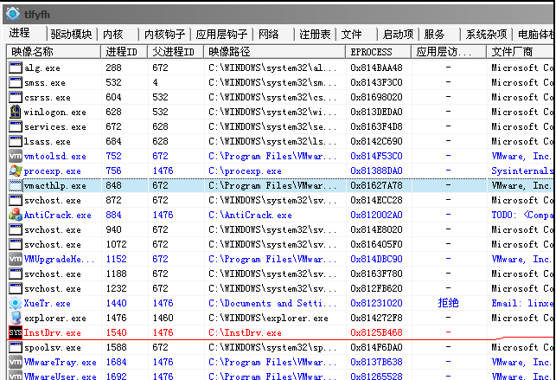Click path C:\AntiCrack.exe
The width and height of the screenshot is (556, 380).
(251, 215)
